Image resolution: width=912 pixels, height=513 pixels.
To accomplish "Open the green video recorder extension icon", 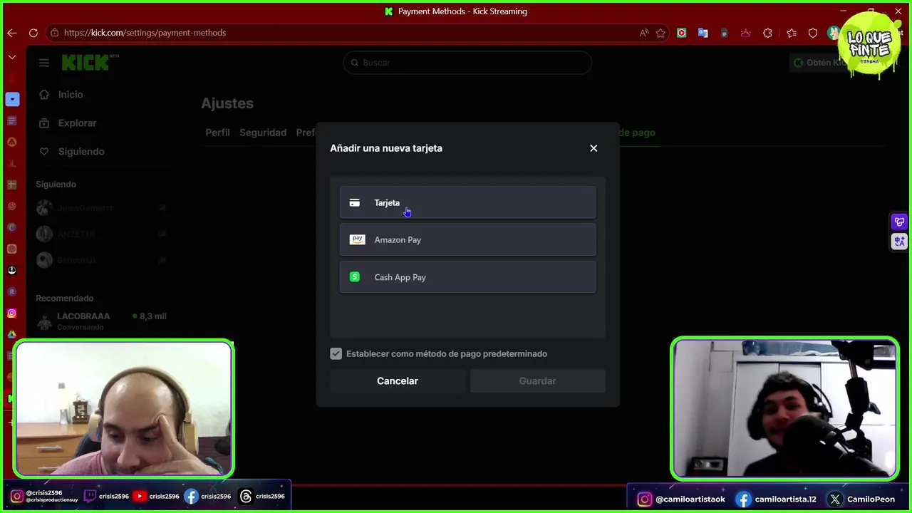I will 682,33.
